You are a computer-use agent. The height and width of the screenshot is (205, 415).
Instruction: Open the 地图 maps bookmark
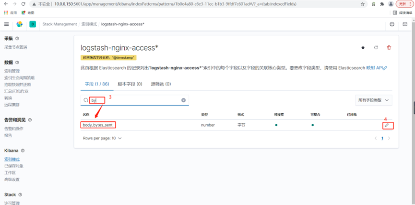28,12
